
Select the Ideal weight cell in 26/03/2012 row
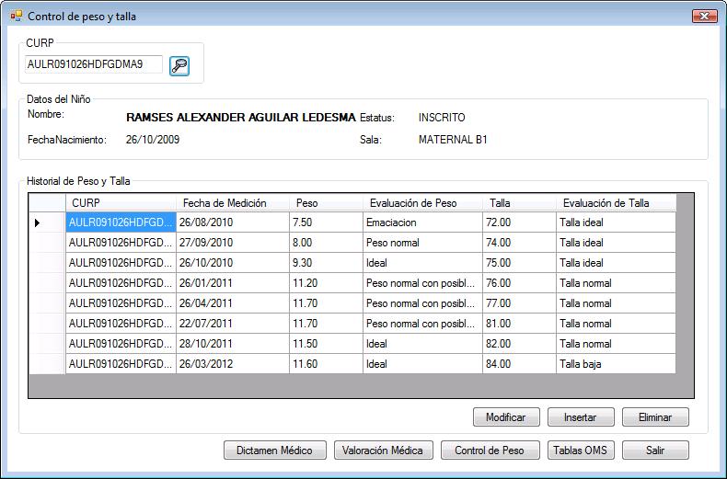click(x=422, y=364)
